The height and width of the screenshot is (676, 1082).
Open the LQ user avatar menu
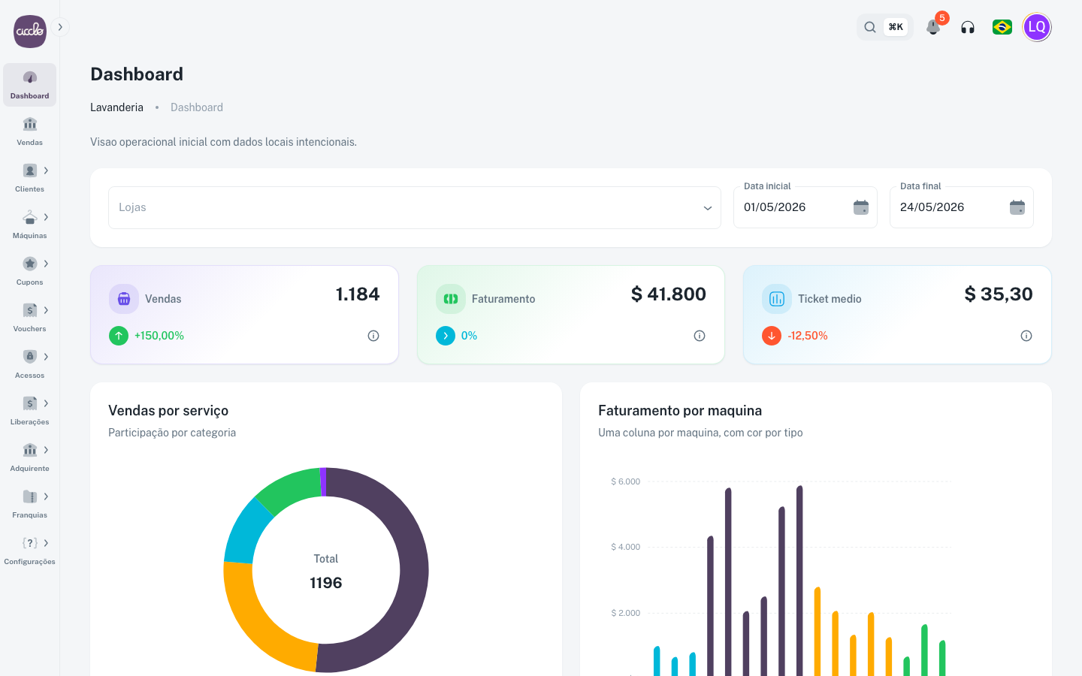click(1037, 27)
